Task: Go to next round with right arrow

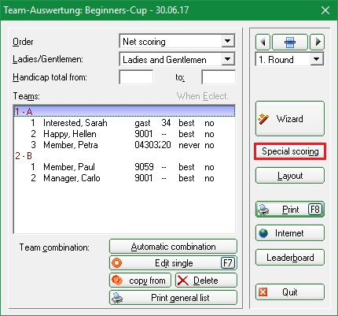Action: pyautogui.click(x=318, y=42)
